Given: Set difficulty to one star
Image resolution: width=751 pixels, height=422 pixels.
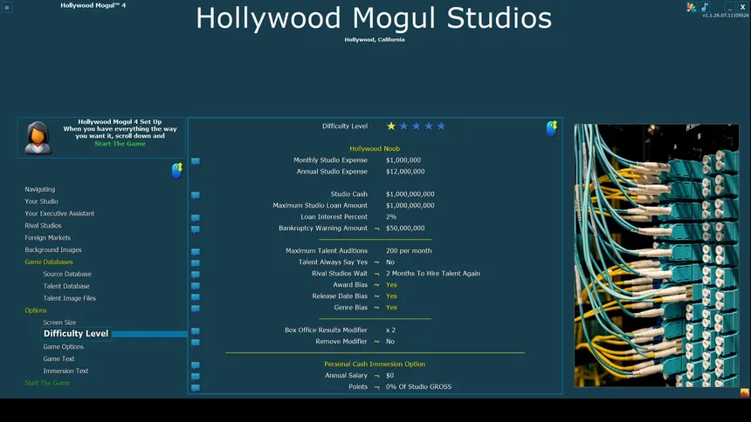Looking at the screenshot, I should (391, 126).
